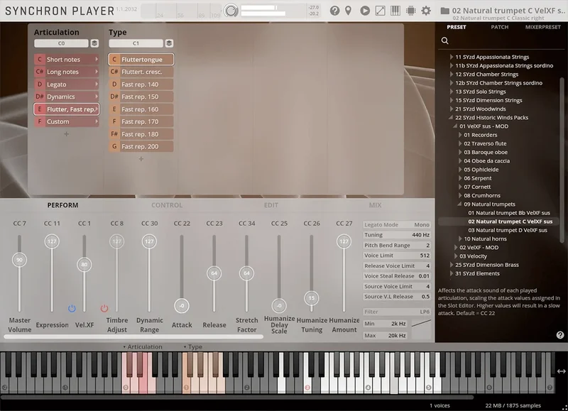Viewport: 568px width, 411px height.
Task: Expand 12 SYzd Chamber Strings folder
Action: [x=452, y=75]
